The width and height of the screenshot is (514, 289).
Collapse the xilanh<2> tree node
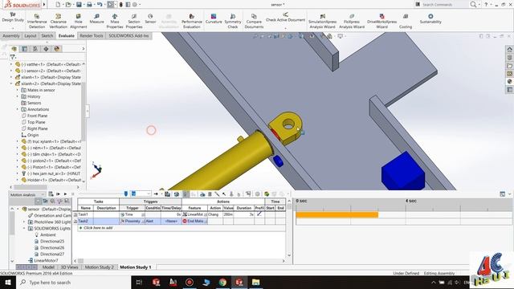coord(11,83)
